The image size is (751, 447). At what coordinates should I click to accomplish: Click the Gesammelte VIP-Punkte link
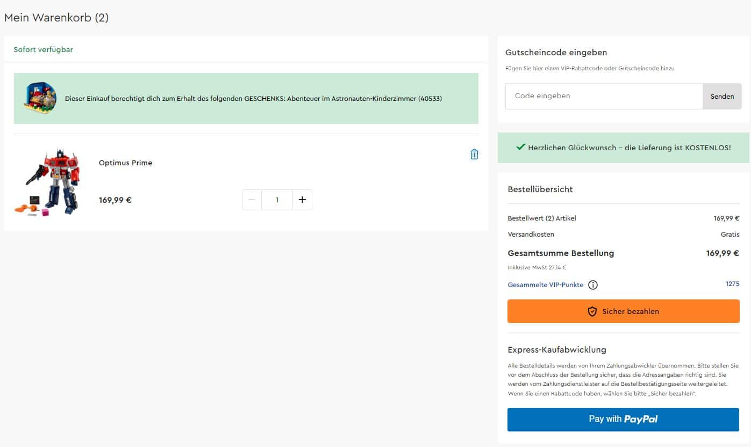545,285
